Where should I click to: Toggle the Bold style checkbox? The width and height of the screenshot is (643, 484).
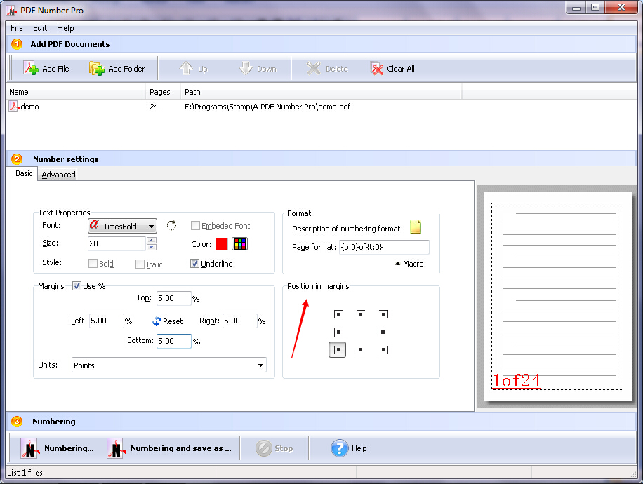[x=93, y=264]
